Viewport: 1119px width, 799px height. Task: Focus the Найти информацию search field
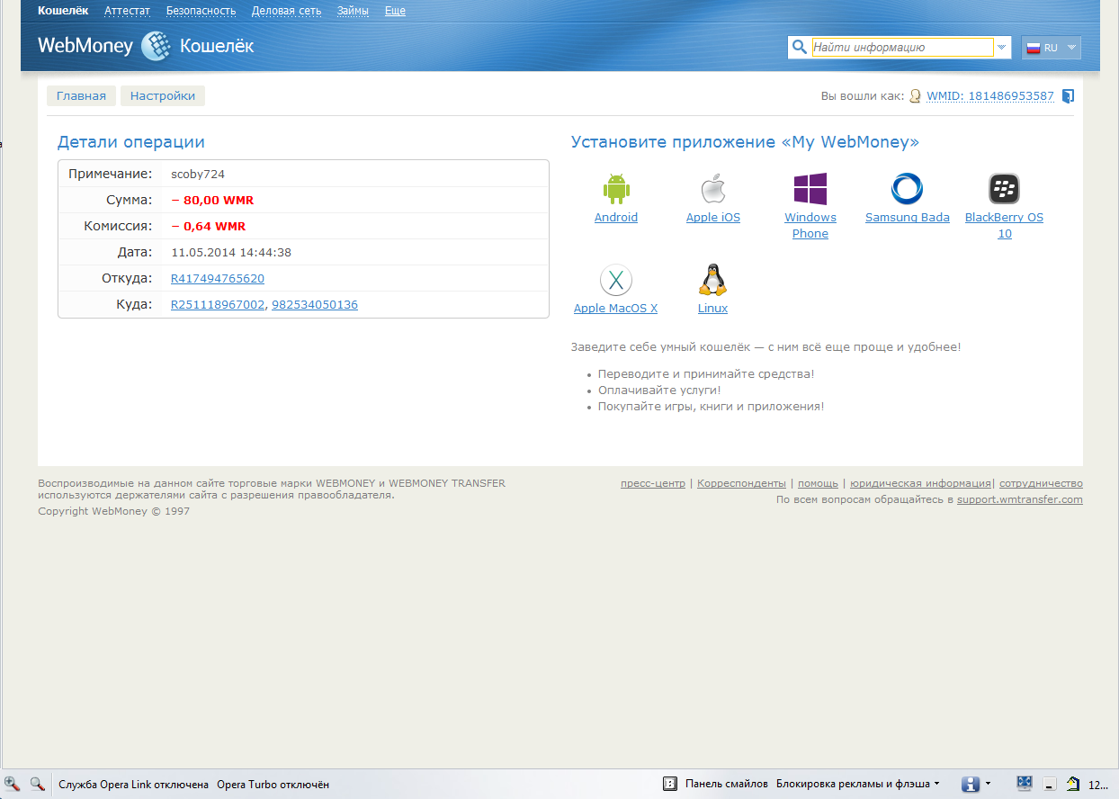point(902,48)
